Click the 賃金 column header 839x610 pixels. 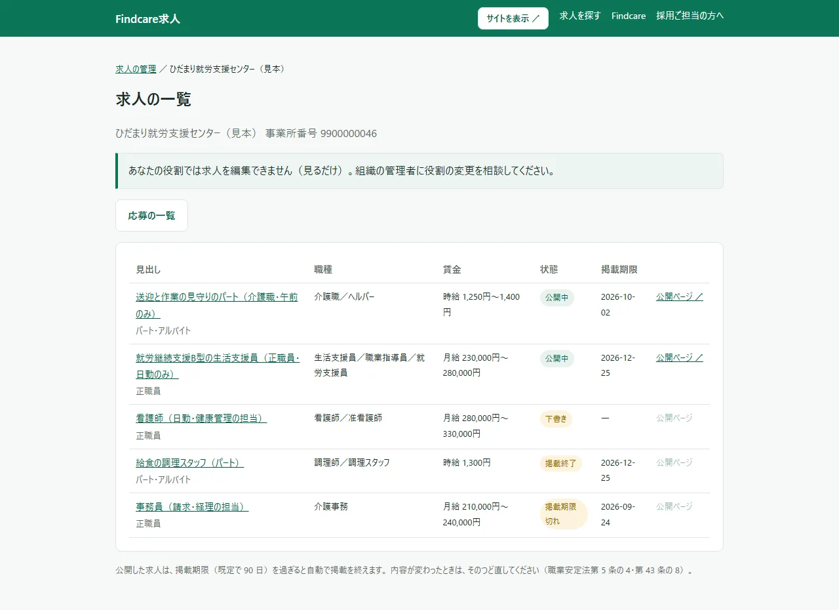(x=452, y=270)
